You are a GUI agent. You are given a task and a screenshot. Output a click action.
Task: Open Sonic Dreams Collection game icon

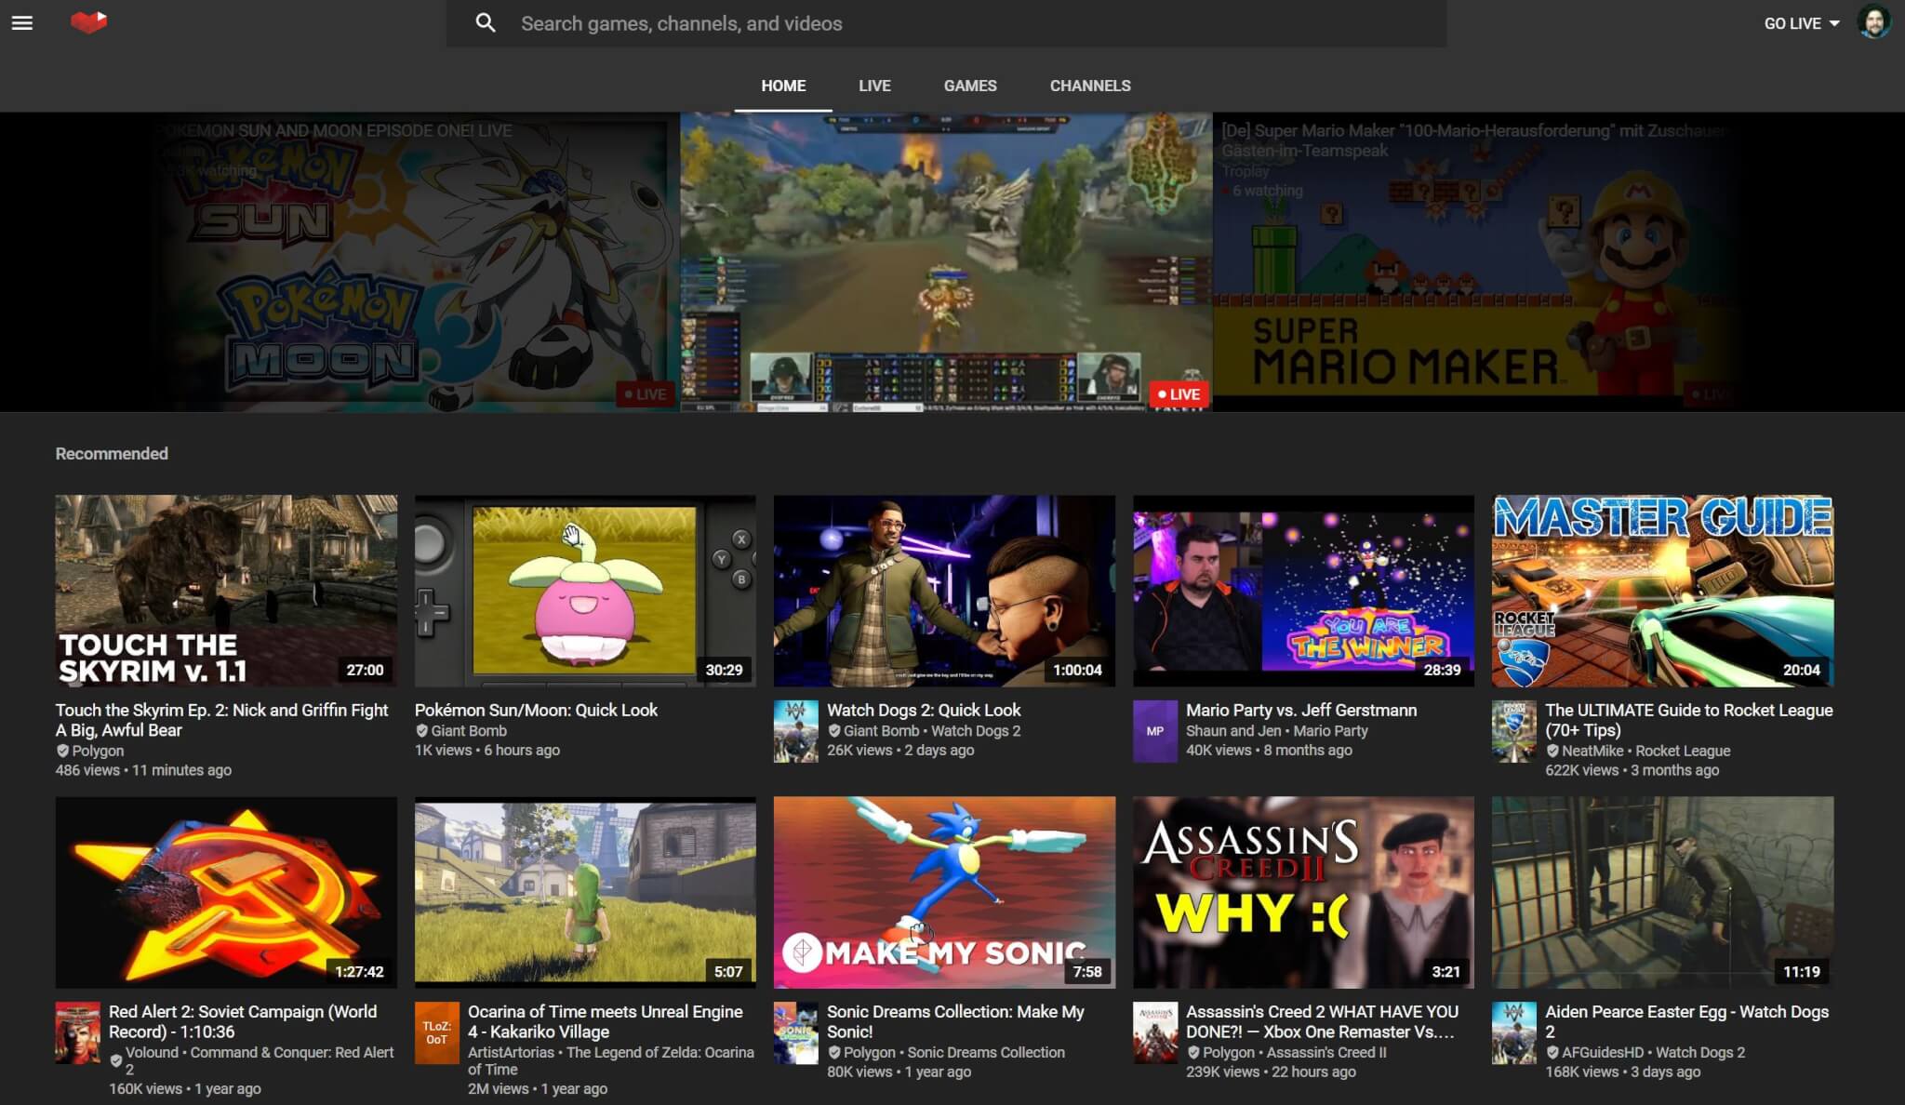point(796,1032)
